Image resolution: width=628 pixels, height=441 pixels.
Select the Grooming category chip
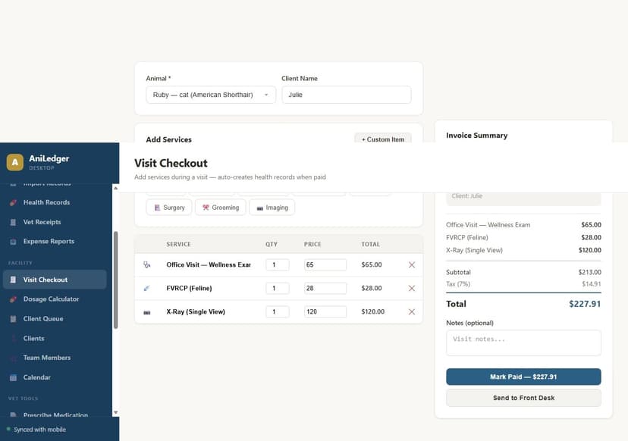[220, 207]
